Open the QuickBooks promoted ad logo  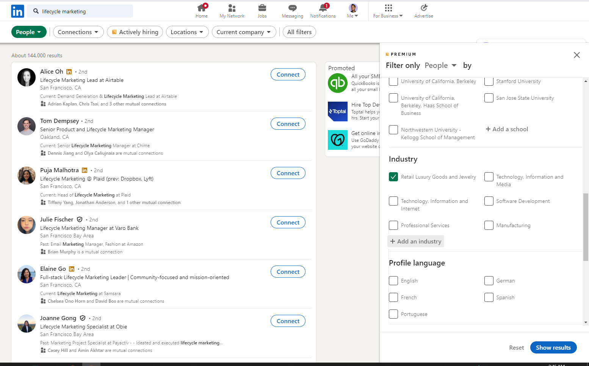point(338,83)
